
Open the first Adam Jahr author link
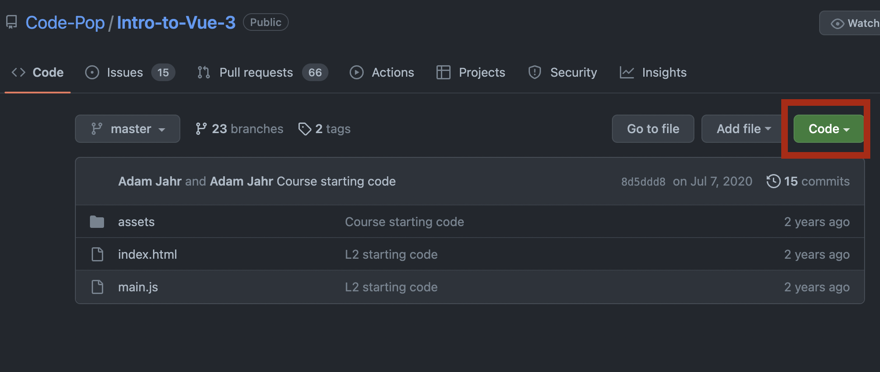pyautogui.click(x=150, y=181)
